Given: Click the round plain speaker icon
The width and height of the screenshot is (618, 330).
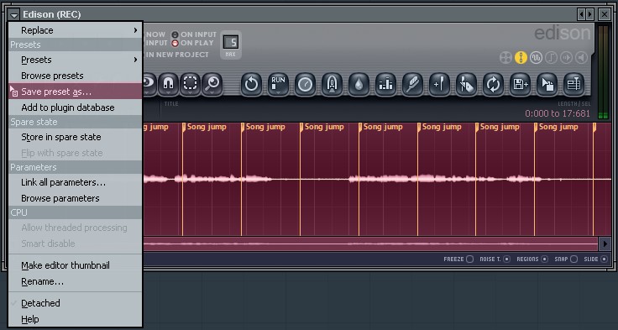Looking at the screenshot, I should (581, 58).
